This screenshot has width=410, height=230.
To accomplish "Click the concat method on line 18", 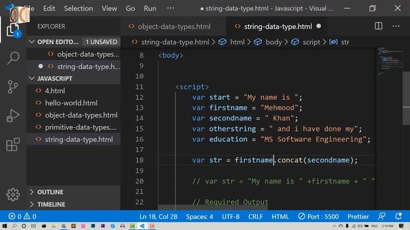I will [x=290, y=160].
